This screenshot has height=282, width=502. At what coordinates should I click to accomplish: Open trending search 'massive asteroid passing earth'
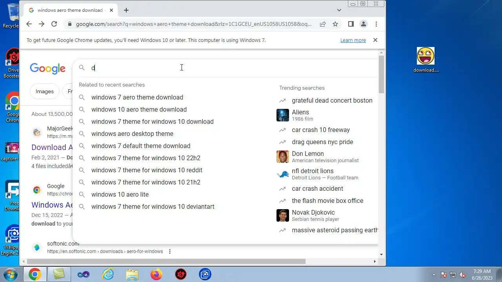335,230
